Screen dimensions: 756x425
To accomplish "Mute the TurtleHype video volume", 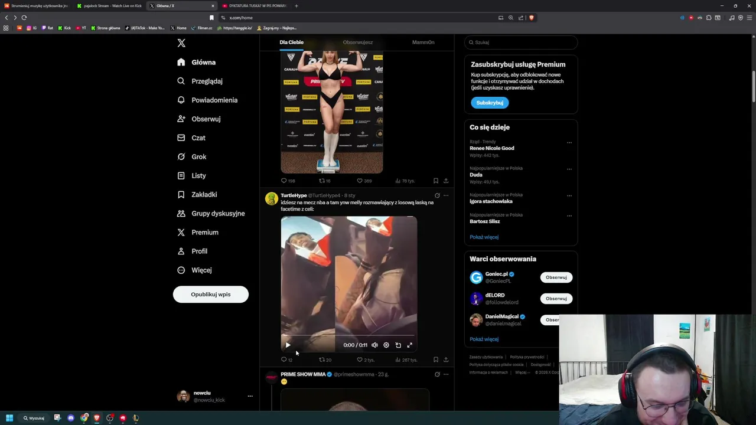I will point(374,345).
